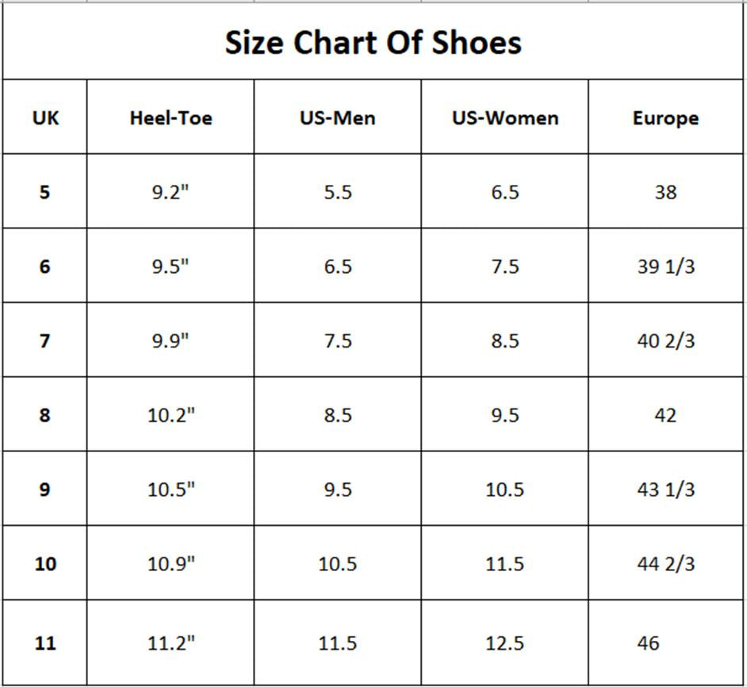Click the 11.2" heel-toe cell
Viewport: 747px width, 687px height.
[x=170, y=643]
